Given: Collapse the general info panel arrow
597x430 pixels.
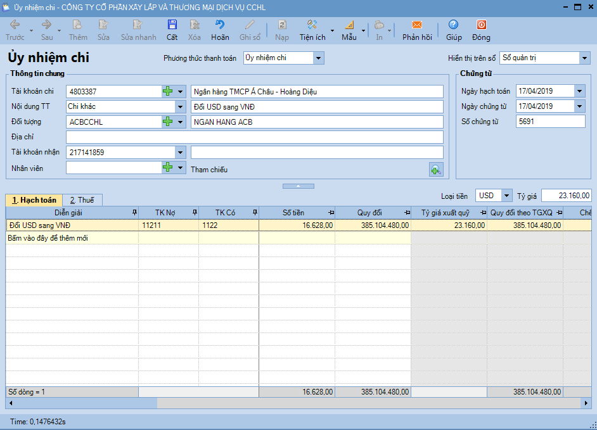Looking at the screenshot, I should click(298, 186).
